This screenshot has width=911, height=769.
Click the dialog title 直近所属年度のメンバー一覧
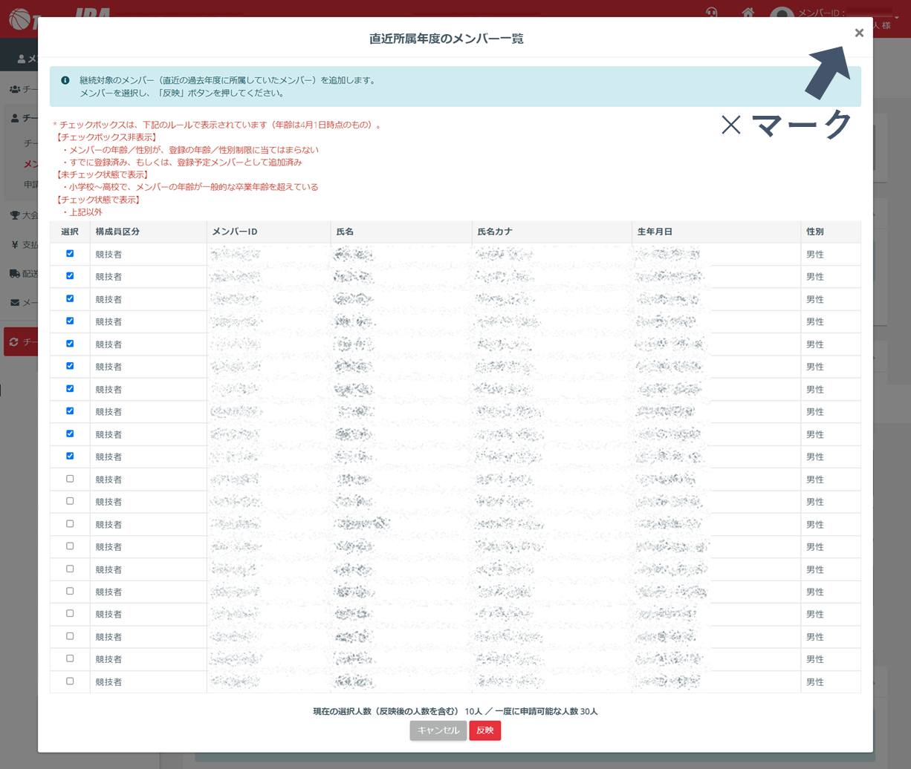pos(447,39)
